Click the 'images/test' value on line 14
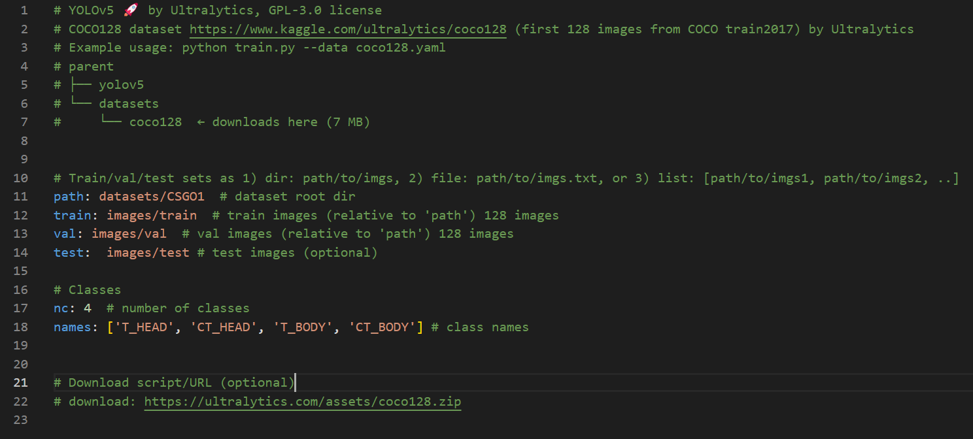The width and height of the screenshot is (973, 439). 148,252
